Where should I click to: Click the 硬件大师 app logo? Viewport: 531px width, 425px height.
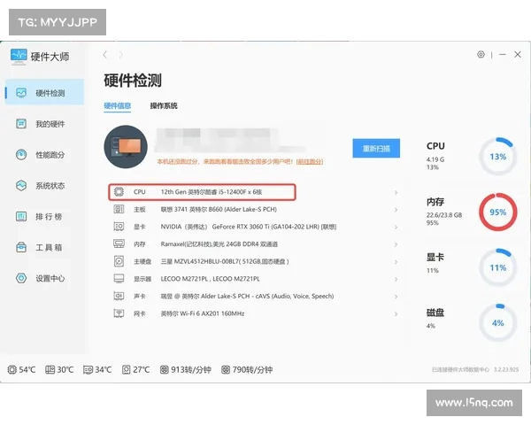[19, 57]
